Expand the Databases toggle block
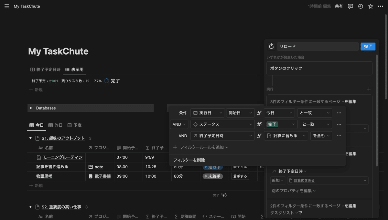The image size is (388, 220). pyautogui.click(x=31, y=108)
